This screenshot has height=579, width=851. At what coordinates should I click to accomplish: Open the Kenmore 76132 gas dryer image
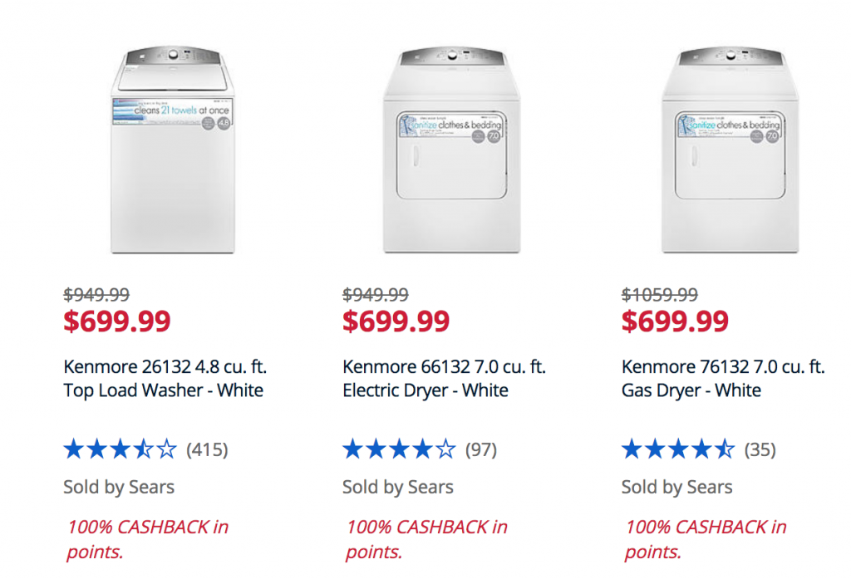click(730, 150)
